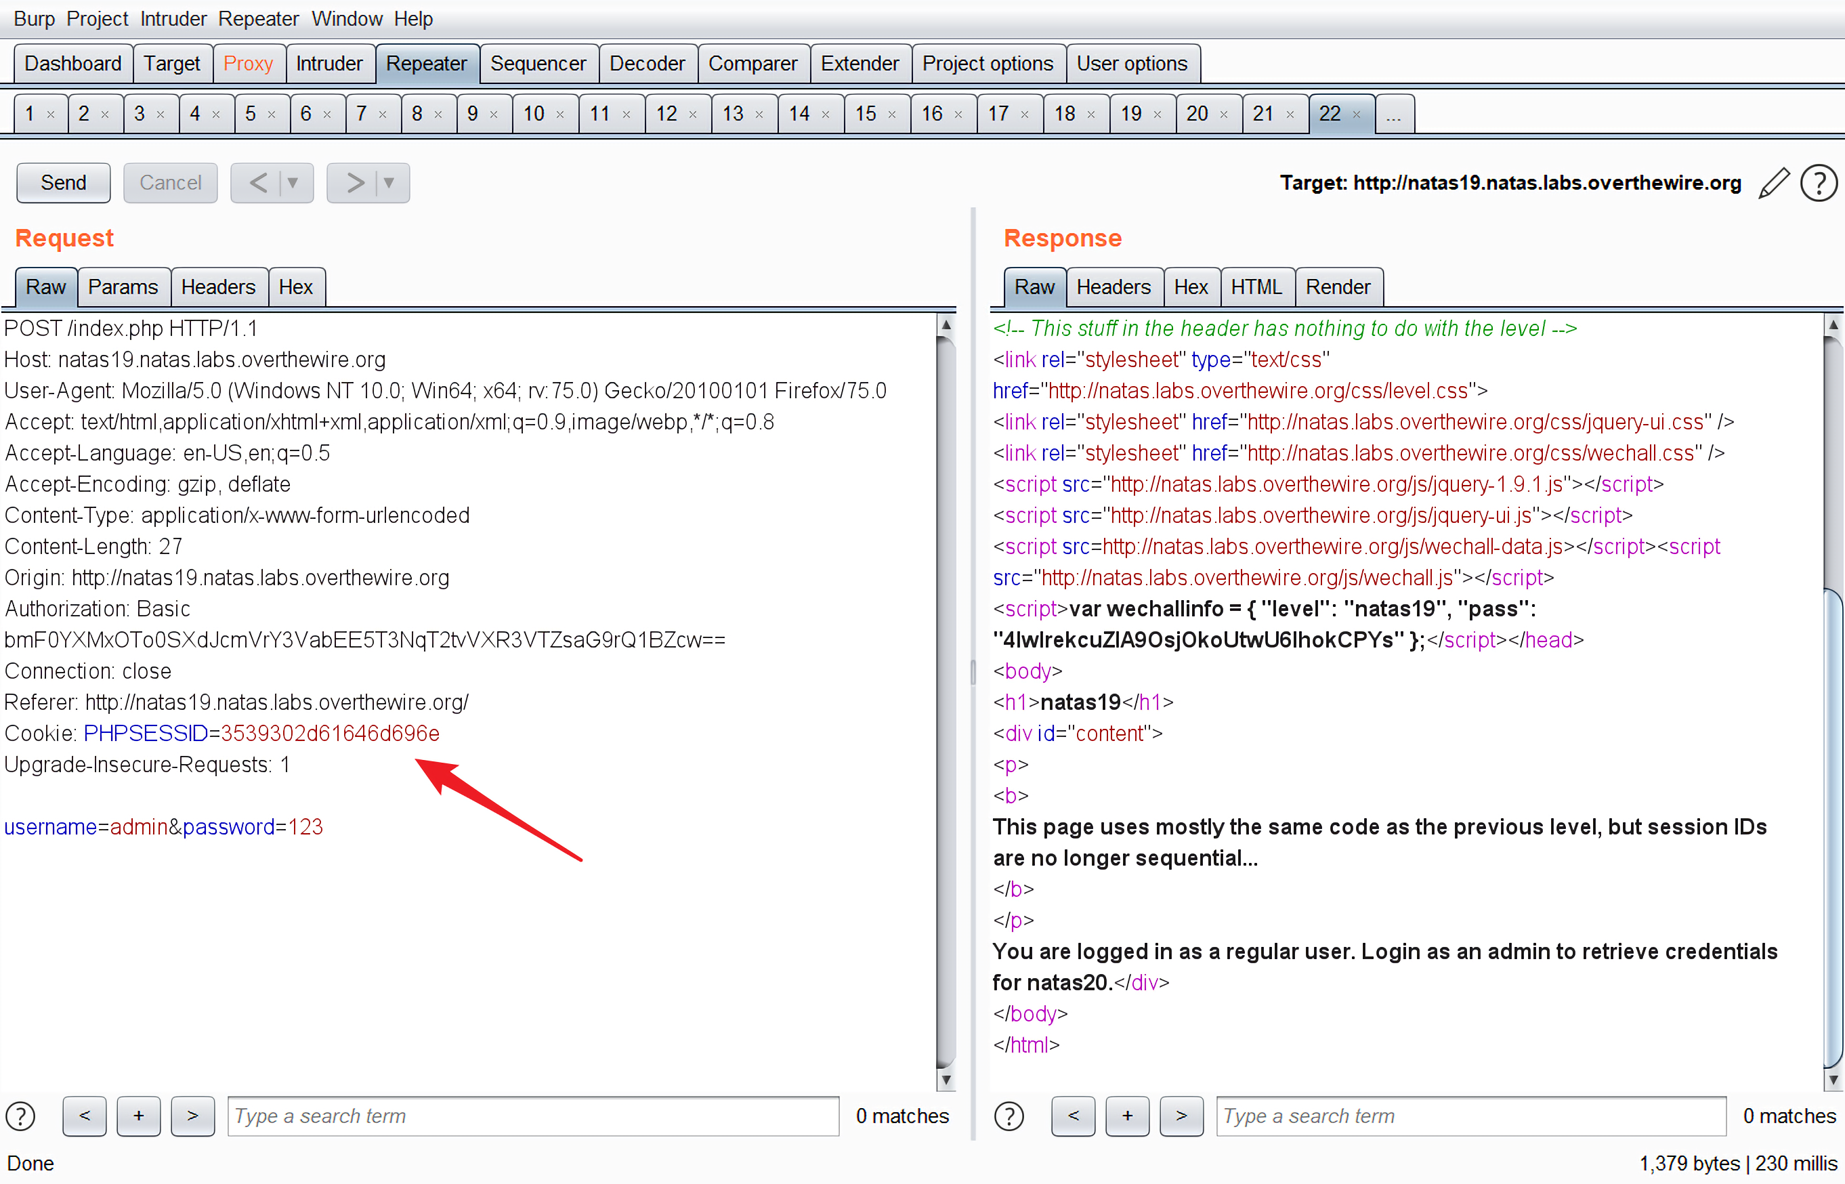
Task: Click the Hex tab in Request panel
Action: (297, 285)
